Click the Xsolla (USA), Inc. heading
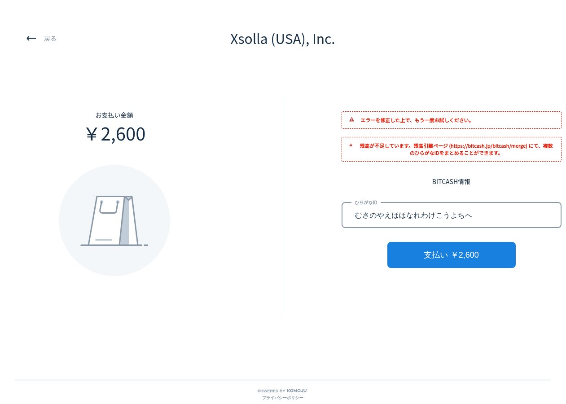 283,40
